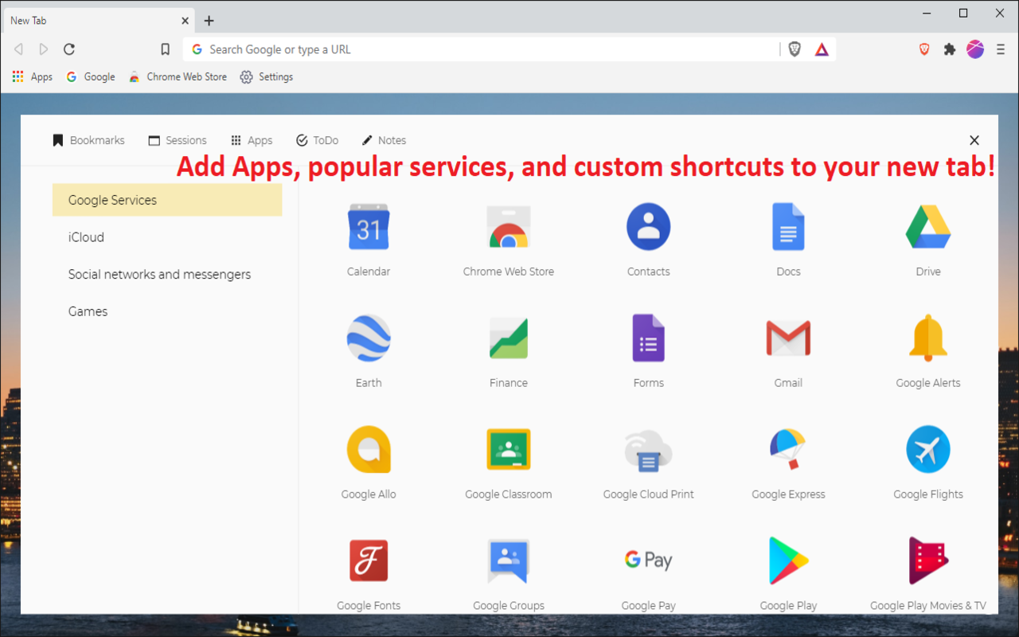This screenshot has width=1019, height=637.
Task: Open the Docs app icon
Action: [788, 227]
